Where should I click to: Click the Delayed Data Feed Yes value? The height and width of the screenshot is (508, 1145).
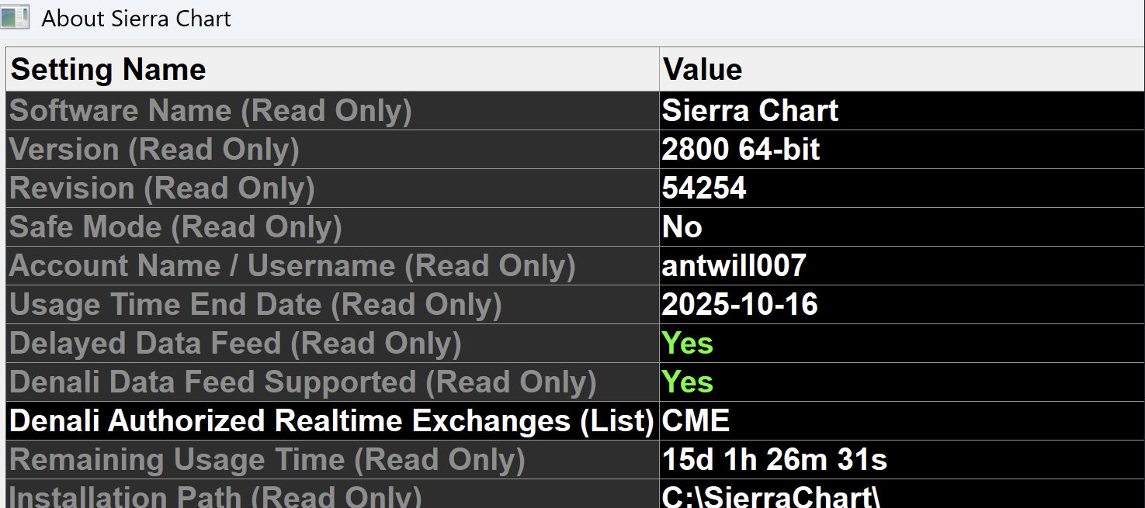pos(687,344)
